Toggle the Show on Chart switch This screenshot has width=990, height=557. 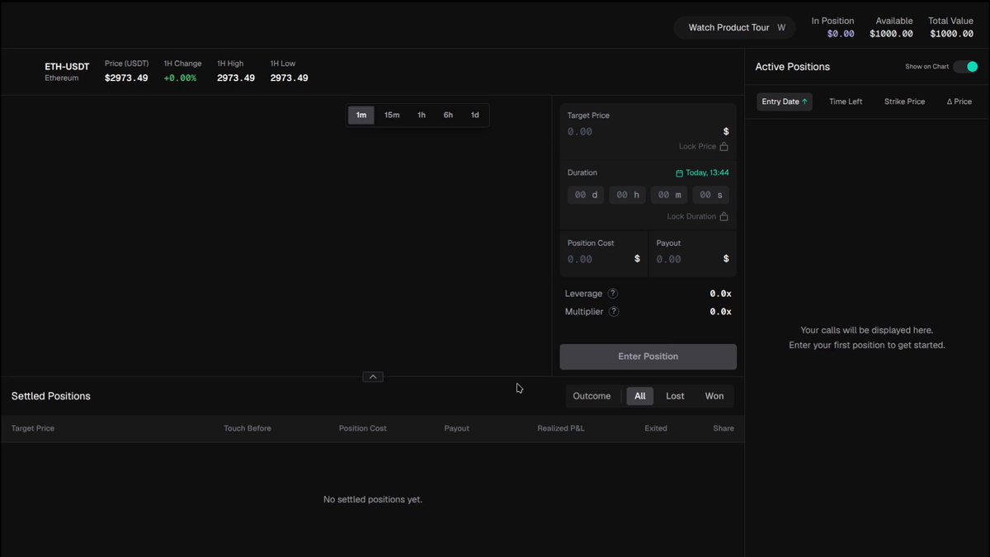pyautogui.click(x=966, y=67)
